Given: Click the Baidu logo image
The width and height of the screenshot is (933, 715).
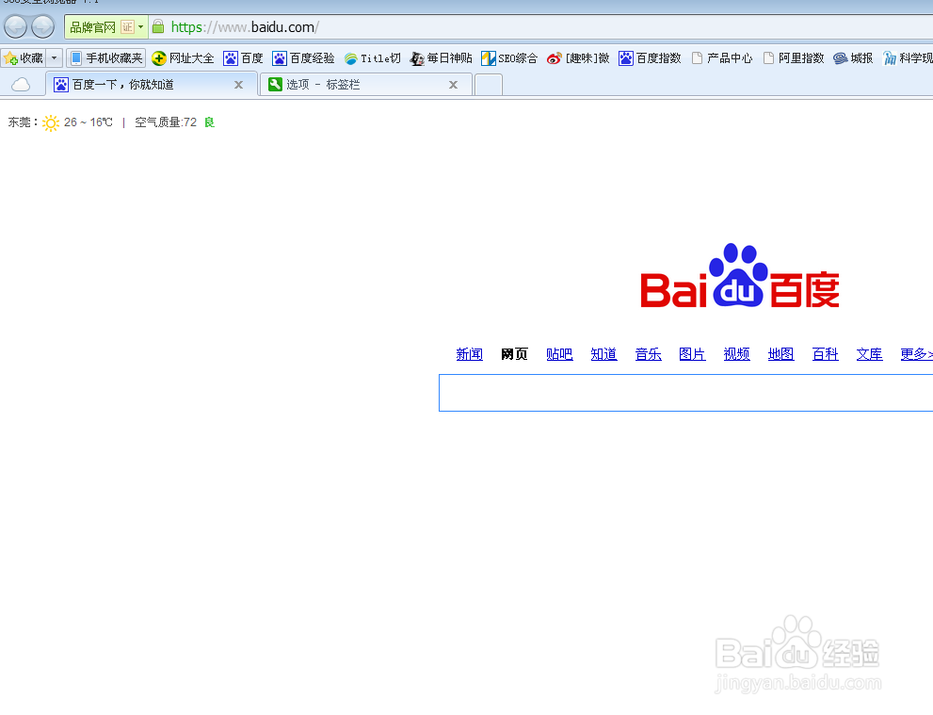Looking at the screenshot, I should click(740, 276).
